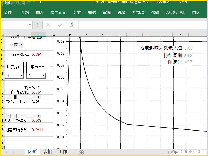Click inside the formula bar input
This screenshot has height=156, width=208.
(x=143, y=25)
